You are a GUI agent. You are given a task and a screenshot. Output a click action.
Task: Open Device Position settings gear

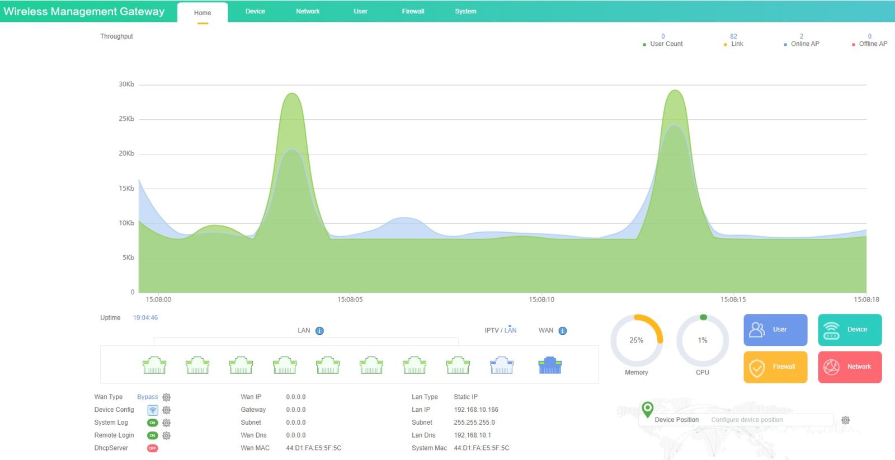845,420
